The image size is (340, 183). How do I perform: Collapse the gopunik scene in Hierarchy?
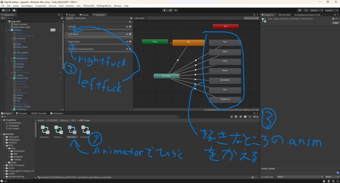coord(7,22)
